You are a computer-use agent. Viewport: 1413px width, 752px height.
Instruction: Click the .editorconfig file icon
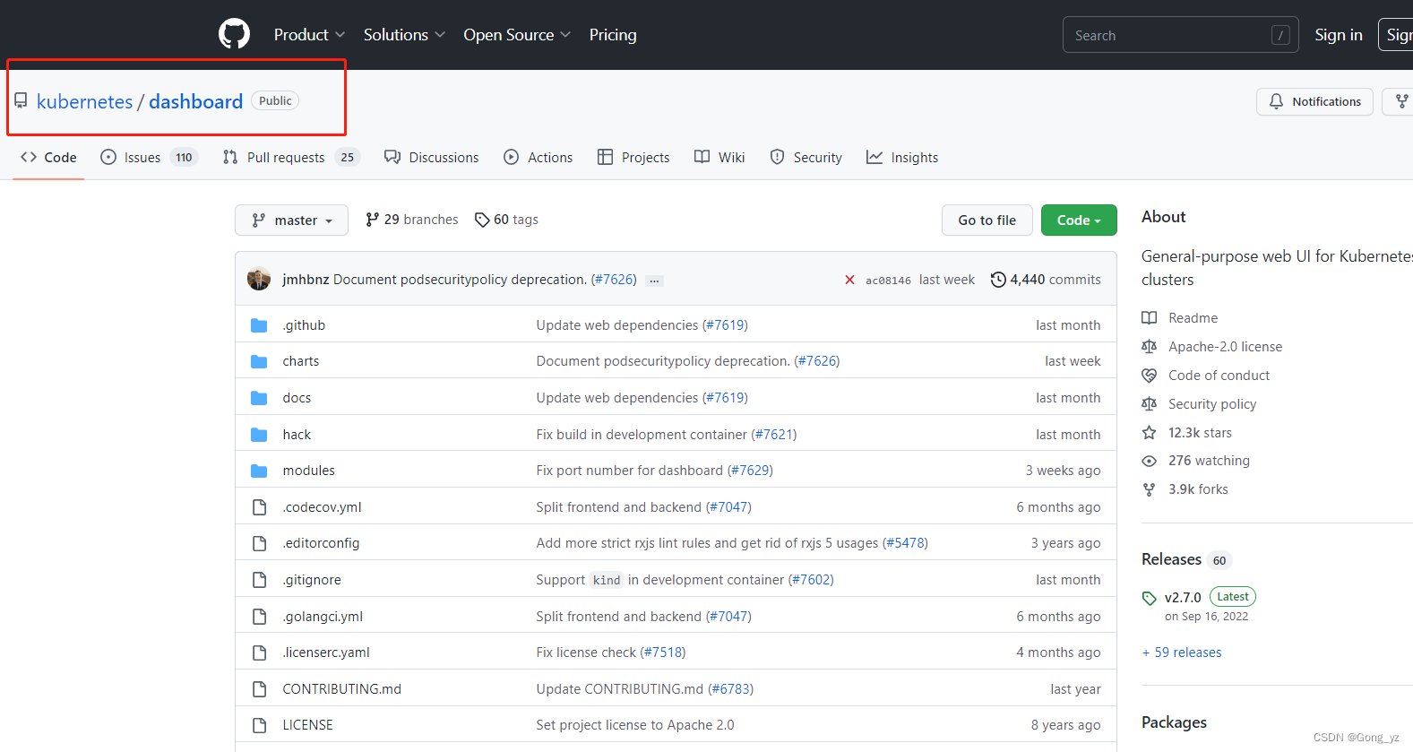(259, 543)
